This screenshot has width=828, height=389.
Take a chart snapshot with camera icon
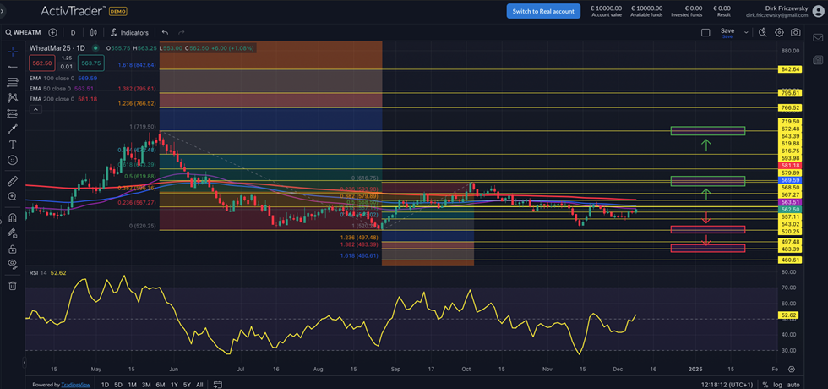click(796, 32)
